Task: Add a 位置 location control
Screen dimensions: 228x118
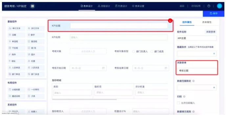Action: coord(35,61)
